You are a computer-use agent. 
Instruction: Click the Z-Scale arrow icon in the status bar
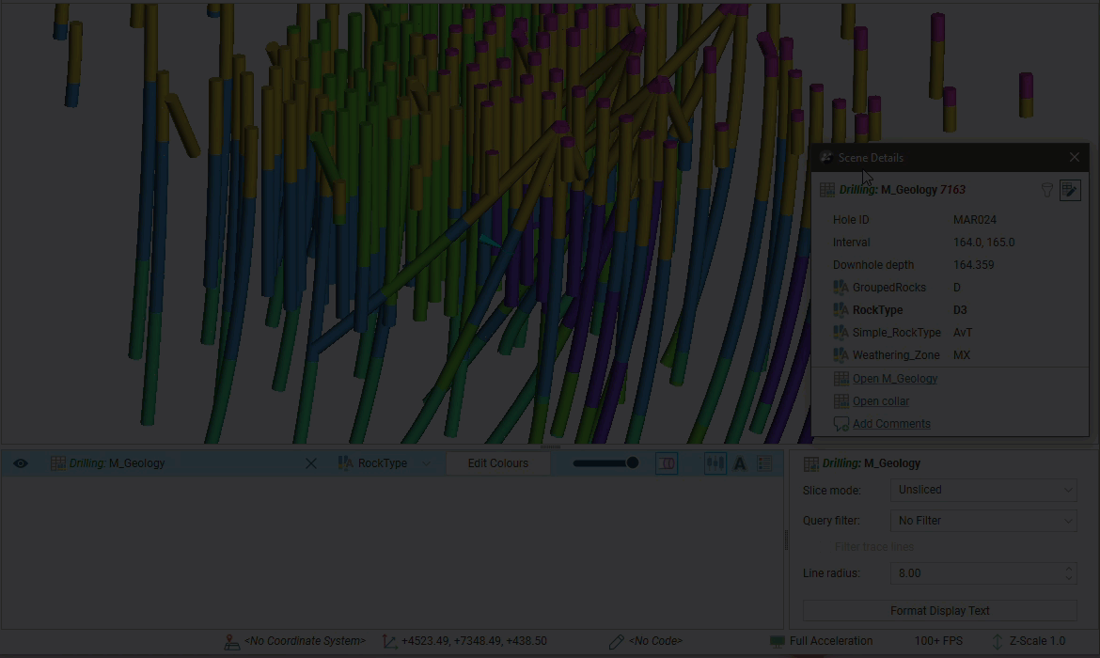pyautogui.click(x=997, y=641)
